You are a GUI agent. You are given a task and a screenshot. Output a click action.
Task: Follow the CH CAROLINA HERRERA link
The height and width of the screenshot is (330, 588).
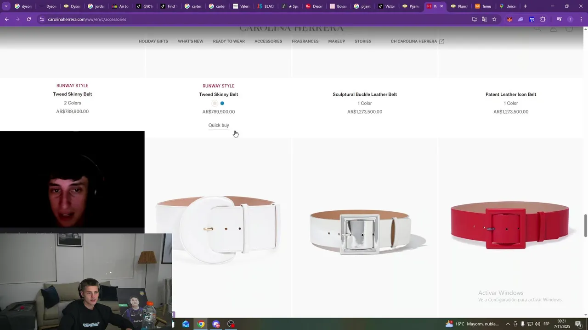(414, 41)
